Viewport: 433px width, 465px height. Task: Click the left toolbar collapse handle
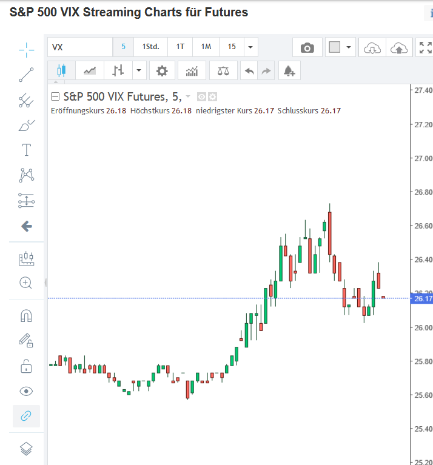pyautogui.click(x=45, y=283)
